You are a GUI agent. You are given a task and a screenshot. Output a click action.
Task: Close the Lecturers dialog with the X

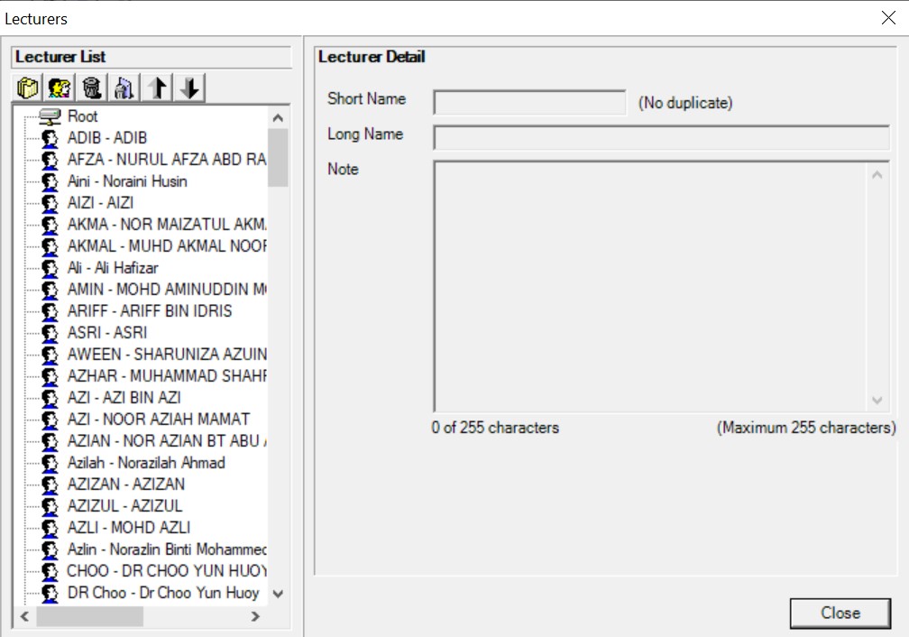click(x=888, y=18)
